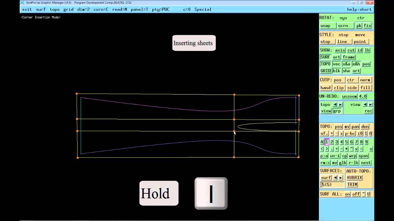Toggle SURF display in SHOW
The width and height of the screenshot is (394, 221).
tap(325, 57)
